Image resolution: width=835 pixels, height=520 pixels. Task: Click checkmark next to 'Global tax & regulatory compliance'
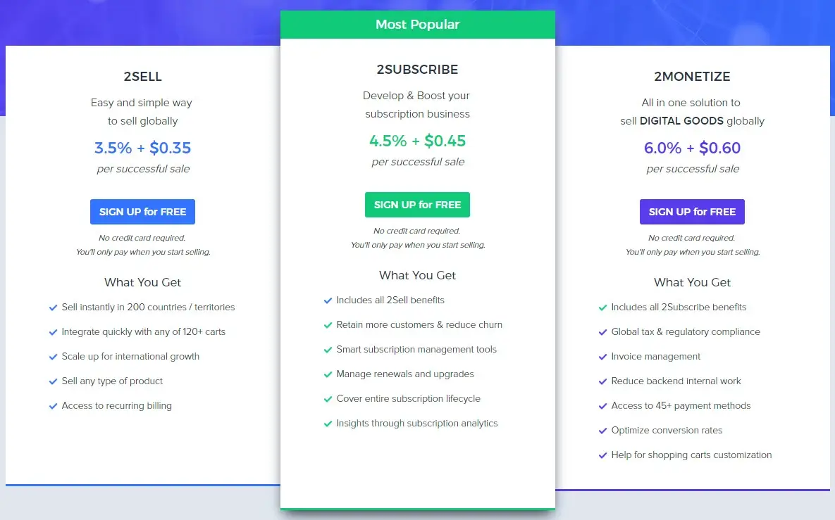[602, 332]
